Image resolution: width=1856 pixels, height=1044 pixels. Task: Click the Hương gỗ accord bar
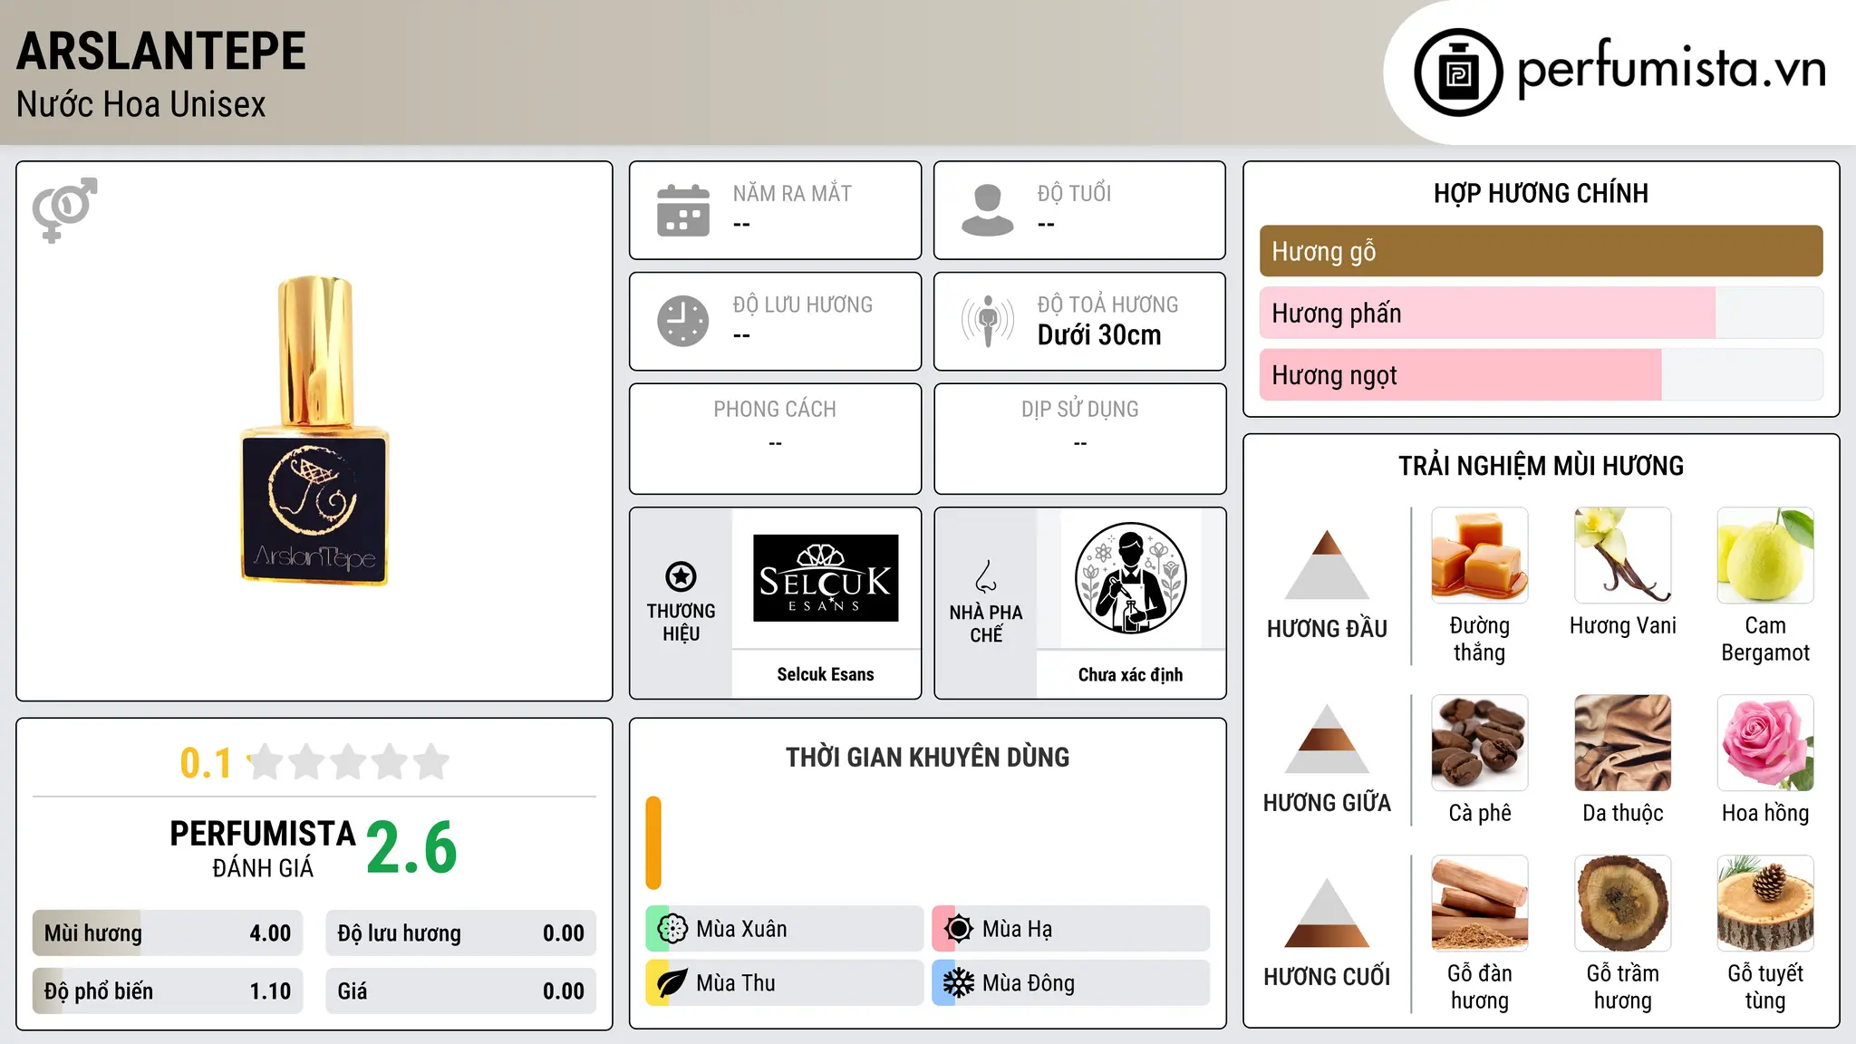point(1542,251)
